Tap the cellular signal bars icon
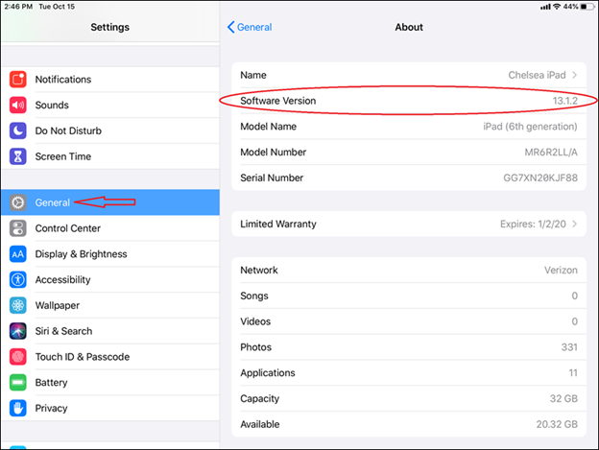The image size is (599, 450). point(545,7)
